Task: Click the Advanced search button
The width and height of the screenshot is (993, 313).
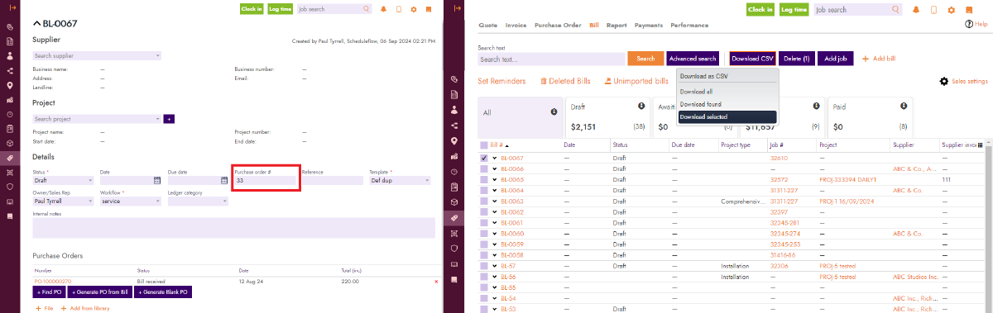Action: click(x=693, y=59)
